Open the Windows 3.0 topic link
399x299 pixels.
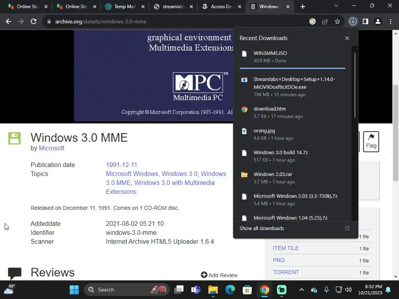tap(179, 174)
